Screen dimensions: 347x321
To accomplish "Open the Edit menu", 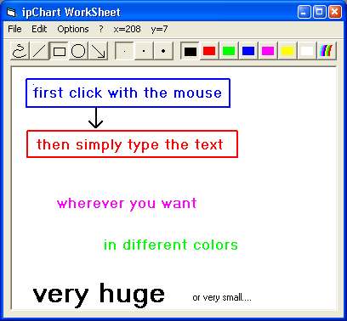I will point(39,29).
